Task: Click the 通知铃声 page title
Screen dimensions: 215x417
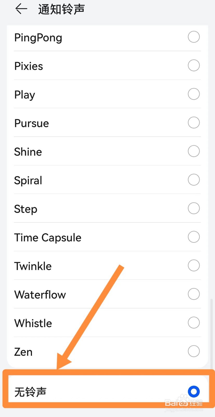Action: 61,9
